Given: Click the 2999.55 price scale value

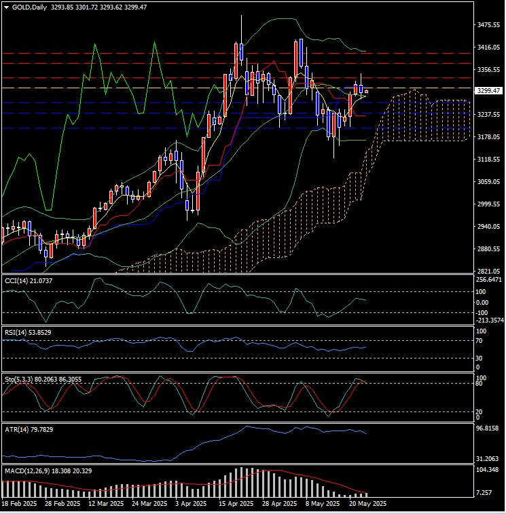Looking at the screenshot, I should click(x=488, y=204).
